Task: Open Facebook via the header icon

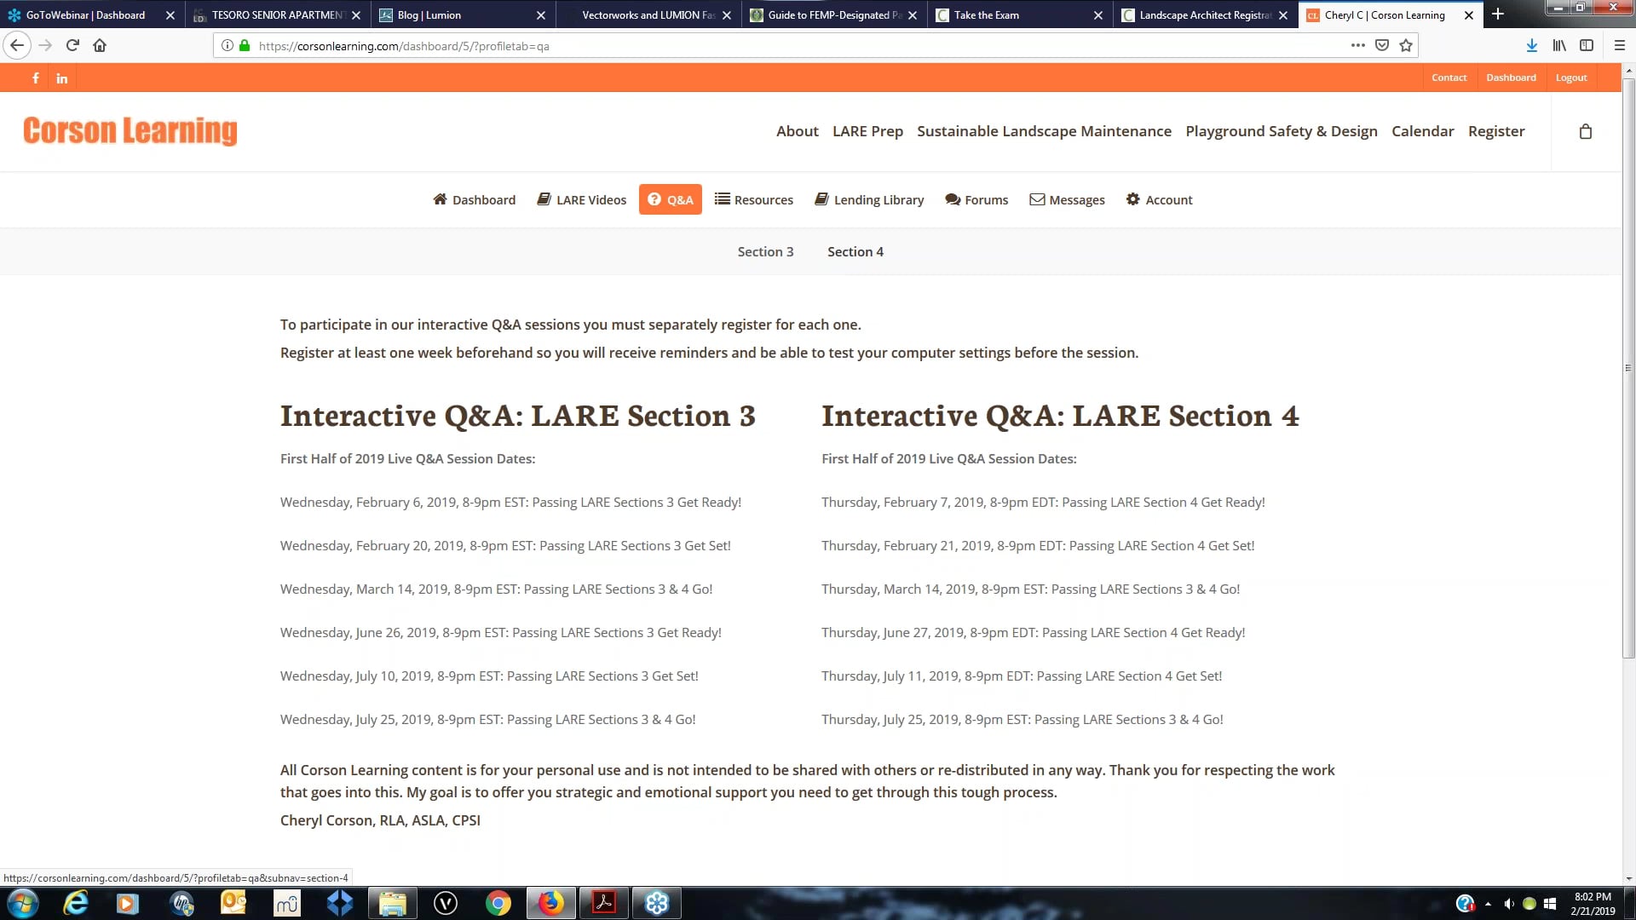Action: click(36, 78)
